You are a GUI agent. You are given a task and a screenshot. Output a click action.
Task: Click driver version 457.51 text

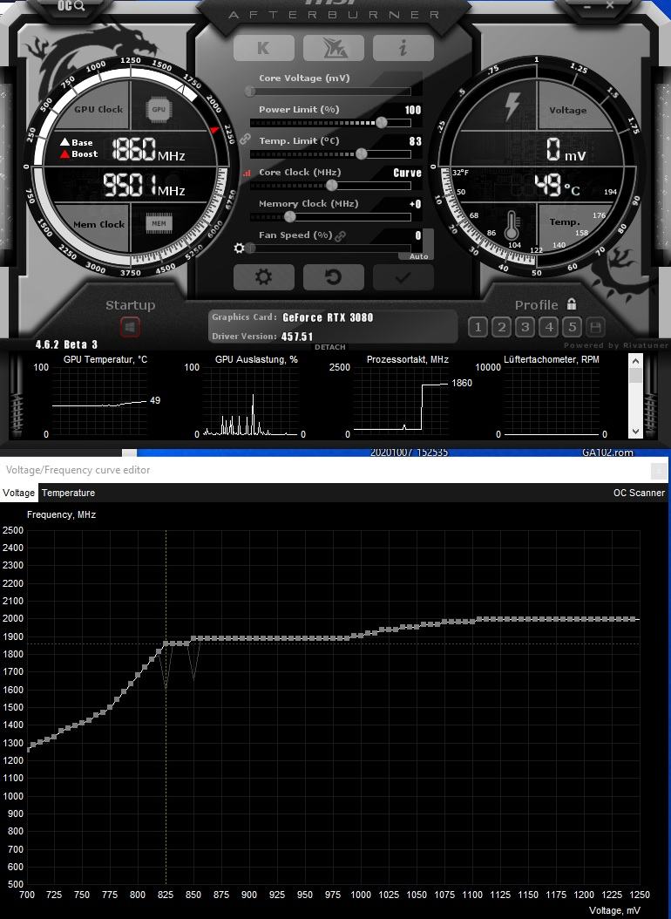(x=297, y=337)
